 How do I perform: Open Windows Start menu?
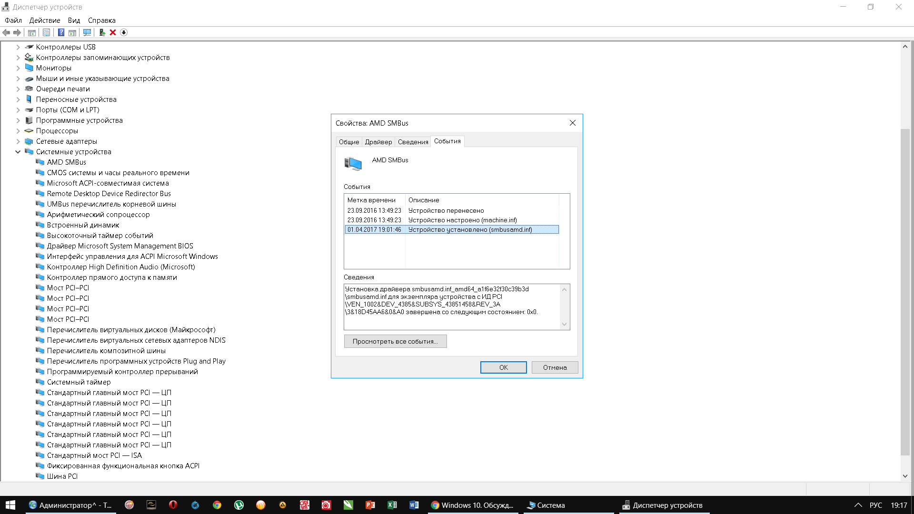(10, 505)
